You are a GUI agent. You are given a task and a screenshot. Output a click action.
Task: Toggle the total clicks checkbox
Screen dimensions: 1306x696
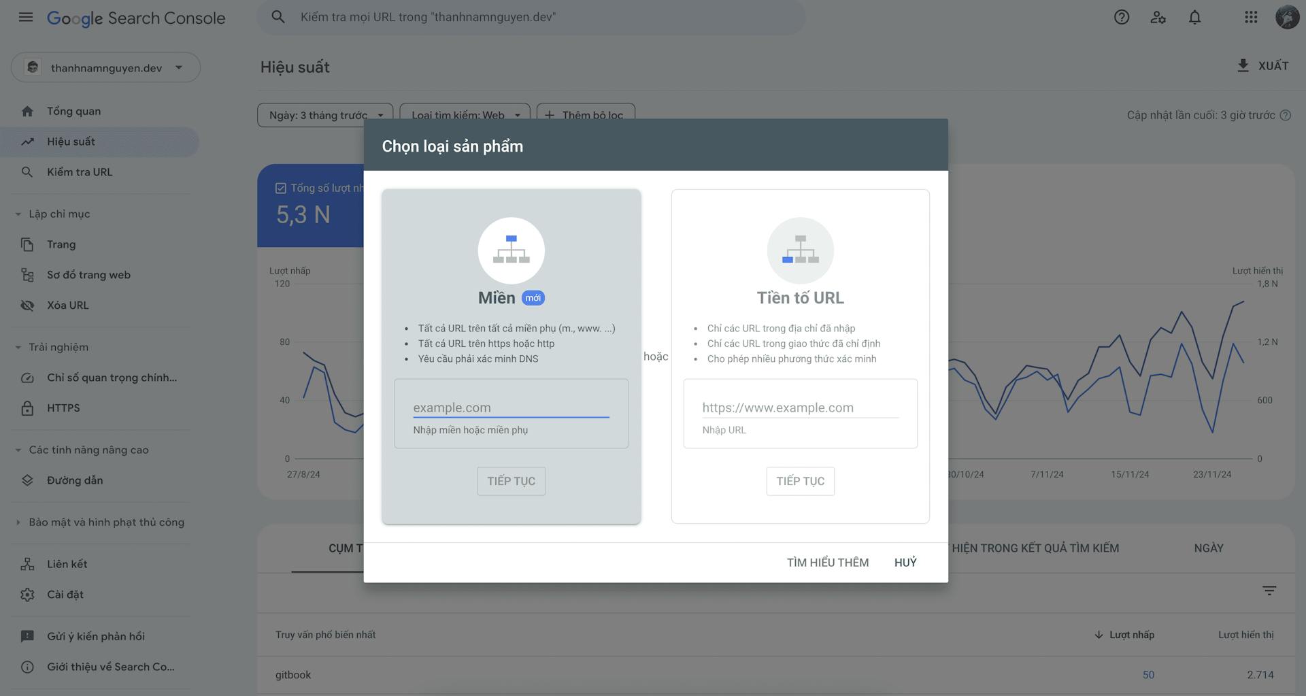[x=280, y=188]
